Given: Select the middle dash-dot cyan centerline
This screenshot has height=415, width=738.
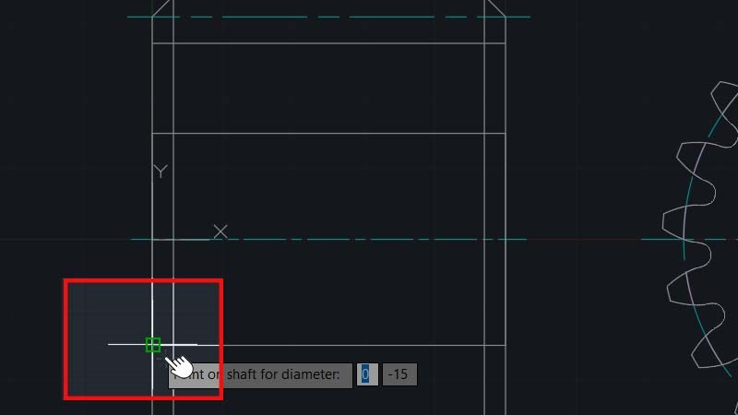Looking at the screenshot, I should (x=328, y=240).
